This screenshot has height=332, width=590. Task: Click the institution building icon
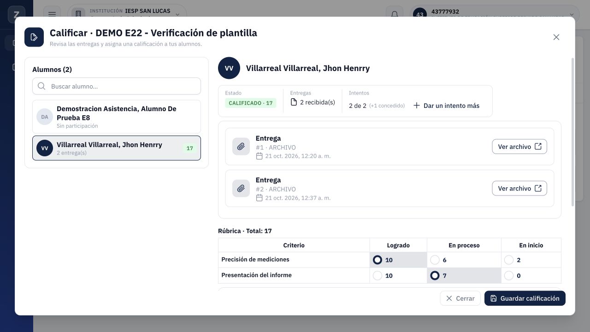point(78,15)
